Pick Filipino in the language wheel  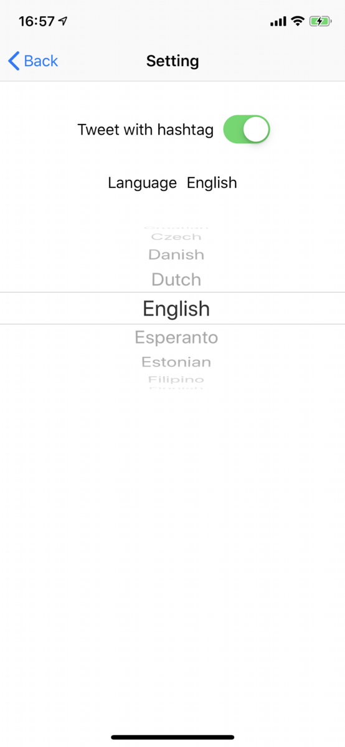176,379
